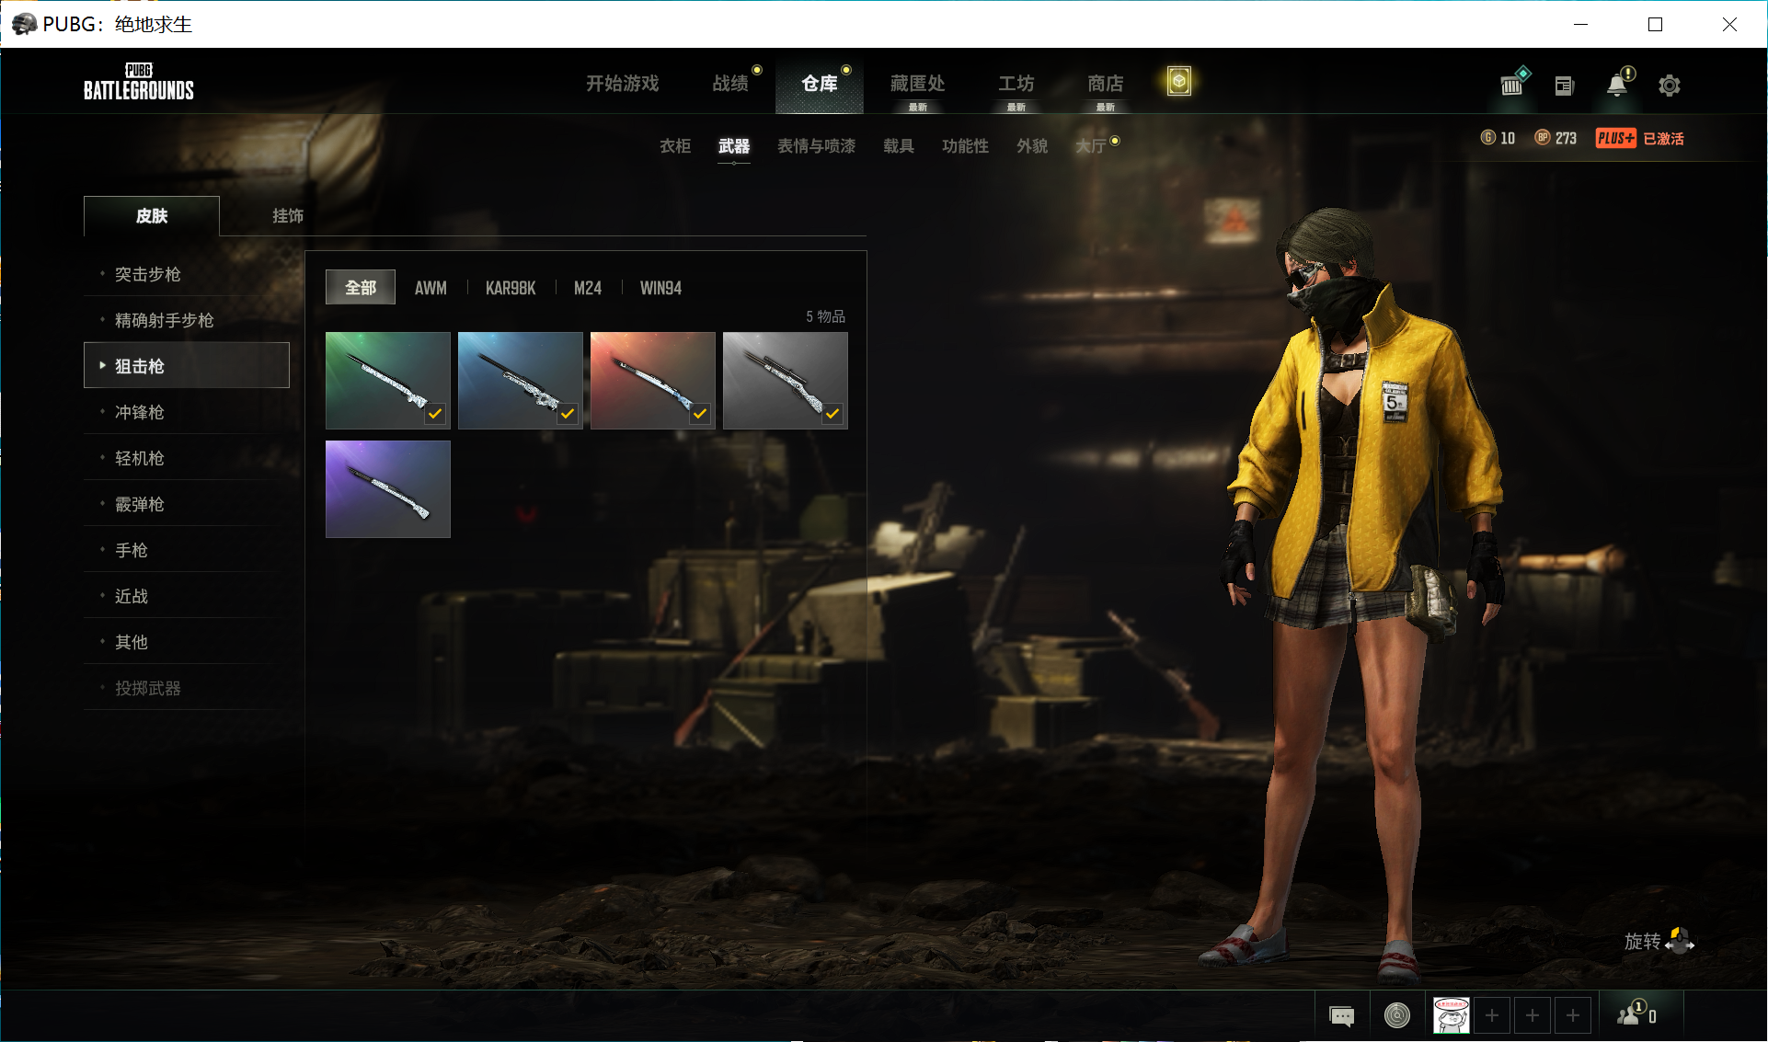The height and width of the screenshot is (1042, 1768).
Task: Click the 5 物品 item count
Action: 825,316
